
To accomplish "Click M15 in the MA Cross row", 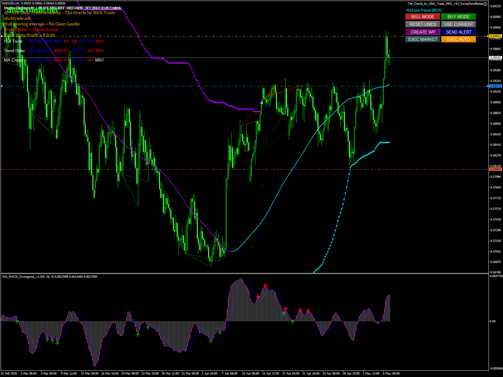I will click(x=49, y=60).
